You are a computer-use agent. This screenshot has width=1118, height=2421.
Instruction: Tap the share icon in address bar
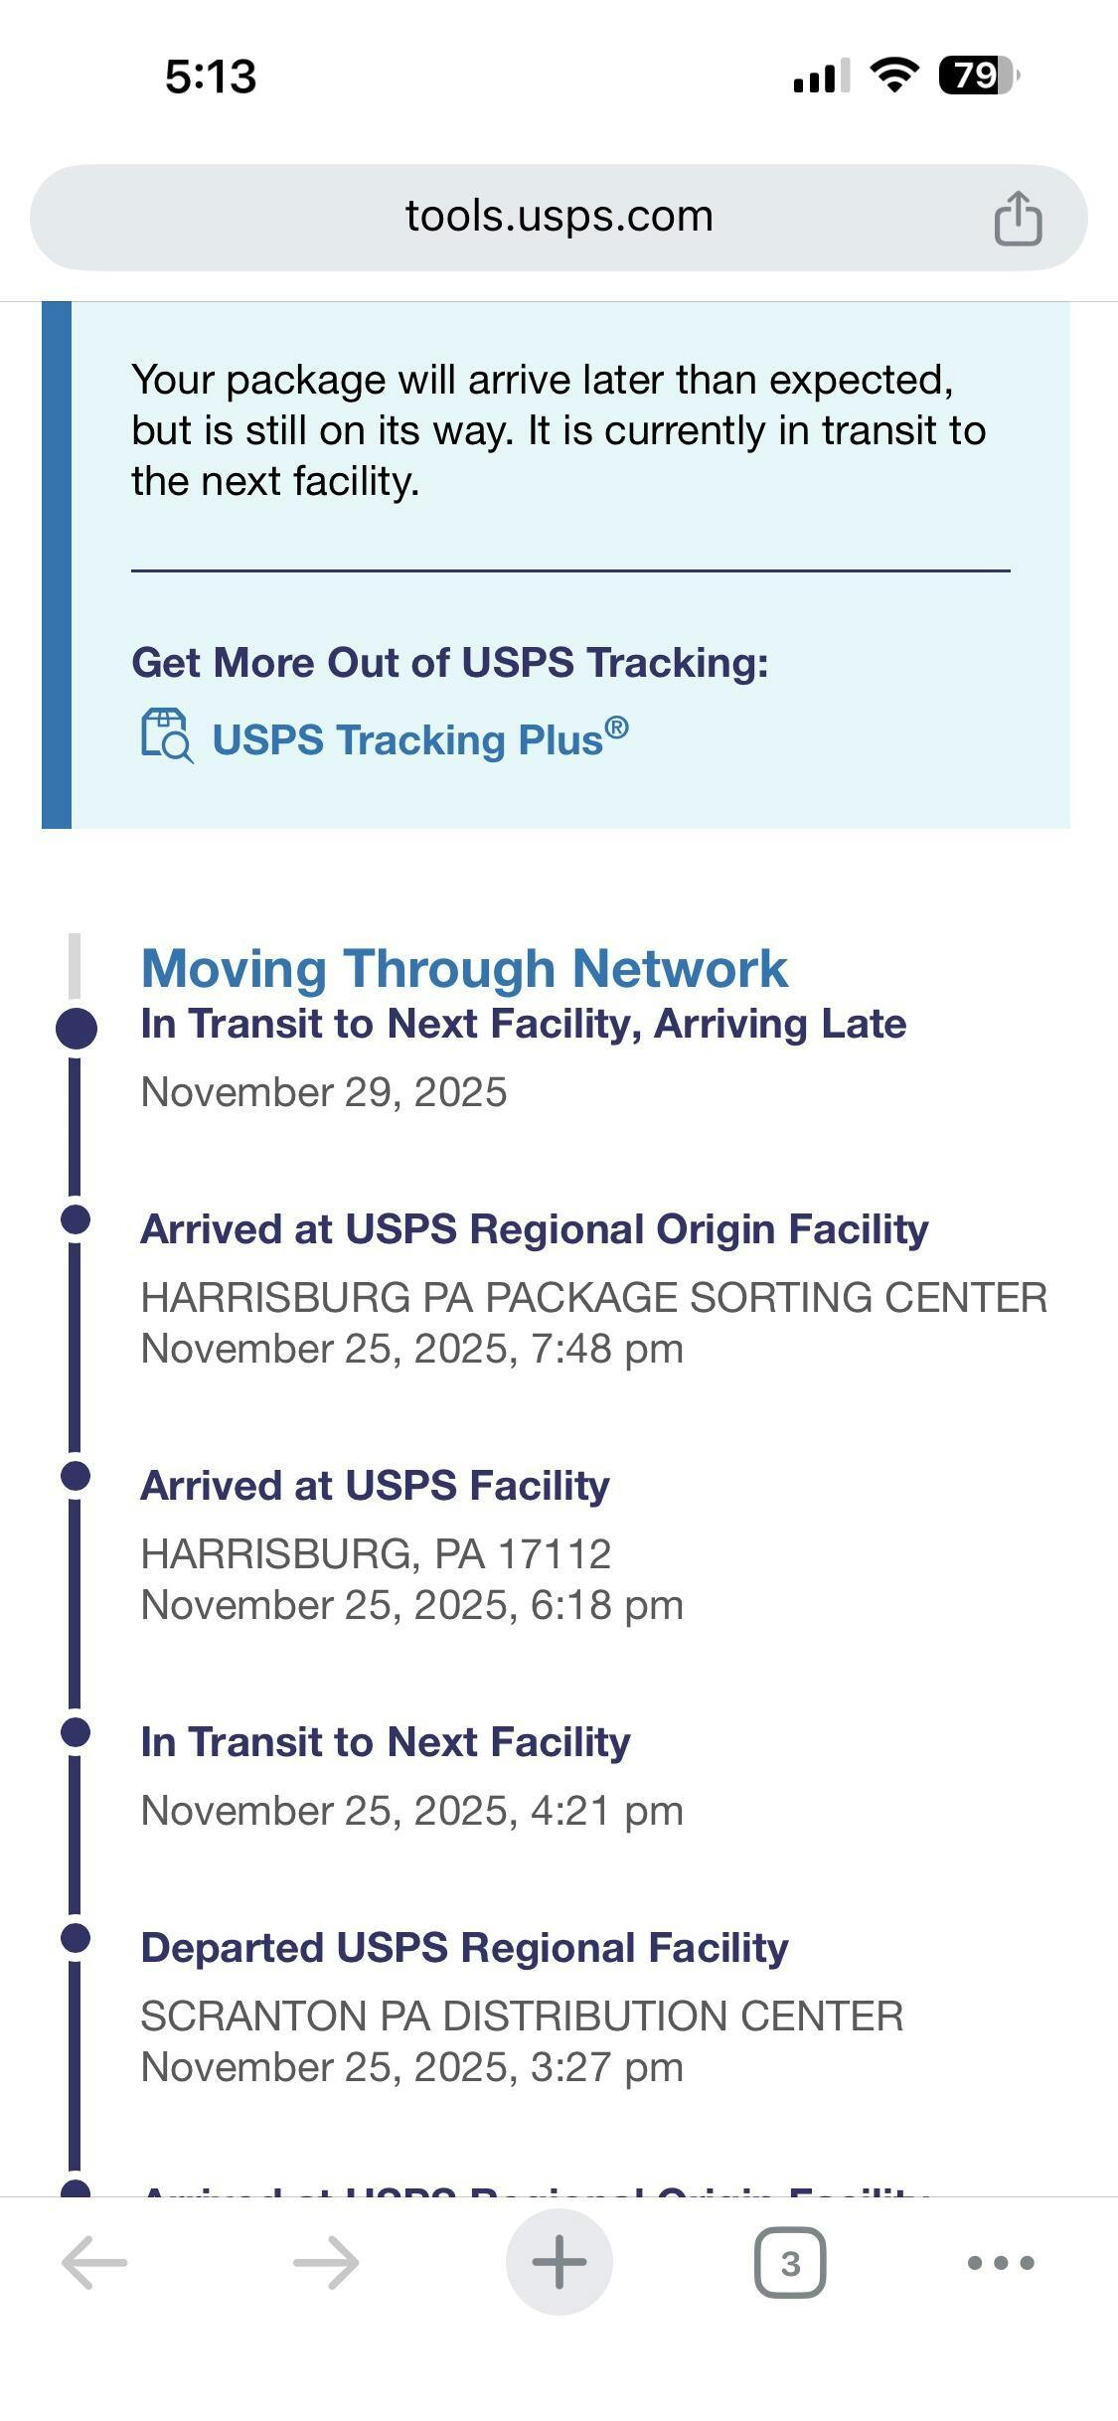1018,218
